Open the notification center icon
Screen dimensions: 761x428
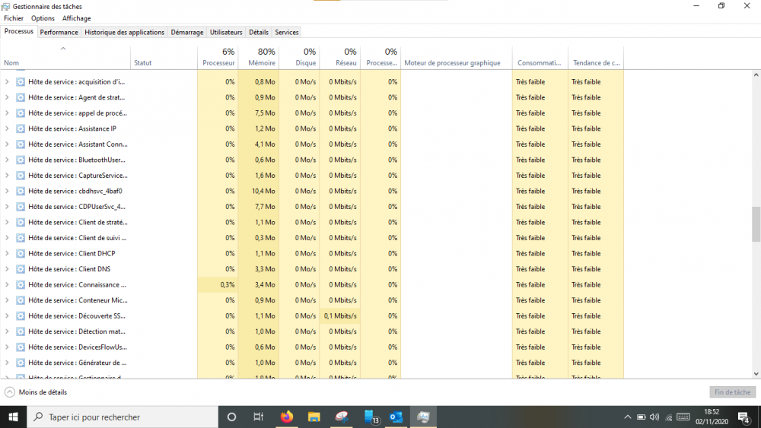click(x=743, y=417)
